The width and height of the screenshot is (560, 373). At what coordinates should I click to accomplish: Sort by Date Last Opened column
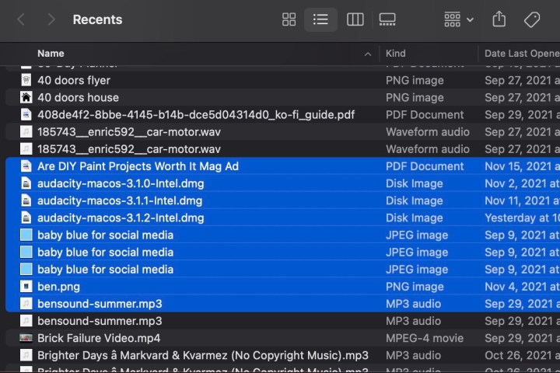(520, 54)
